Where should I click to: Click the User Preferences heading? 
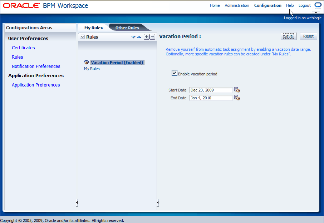tap(28, 38)
